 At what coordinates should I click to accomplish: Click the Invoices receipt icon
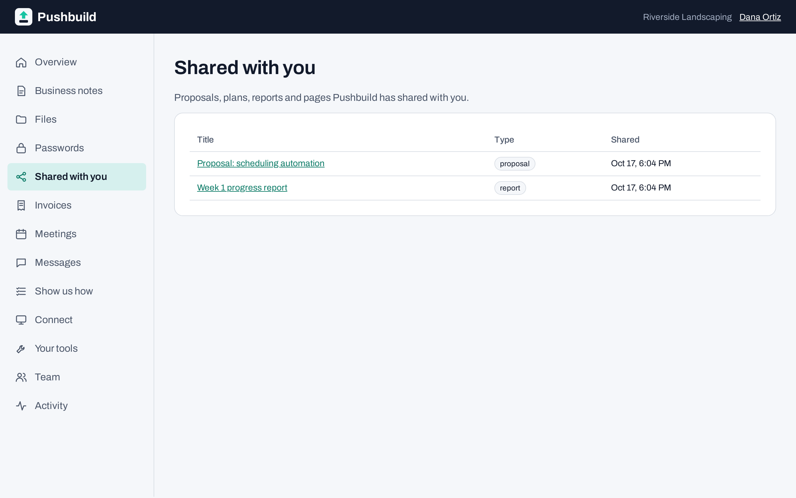(21, 205)
